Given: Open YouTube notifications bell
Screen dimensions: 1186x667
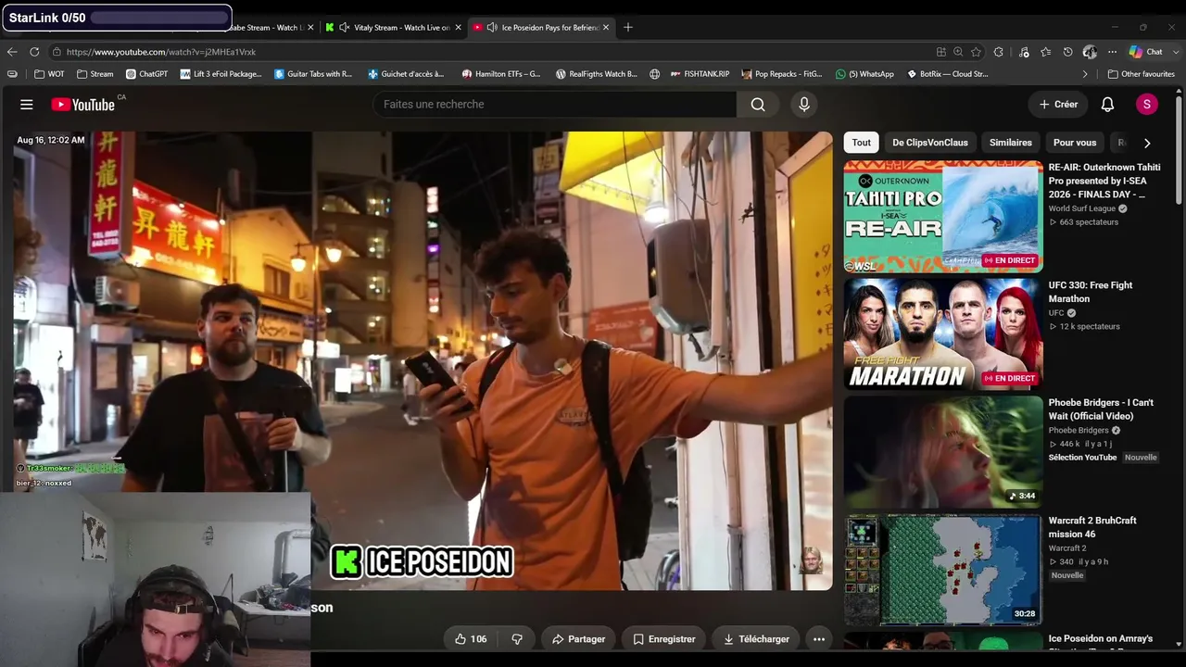Looking at the screenshot, I should pyautogui.click(x=1107, y=105).
